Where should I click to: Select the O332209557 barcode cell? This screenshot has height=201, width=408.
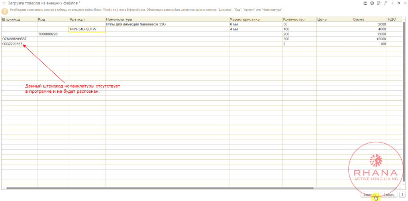[x=19, y=44]
